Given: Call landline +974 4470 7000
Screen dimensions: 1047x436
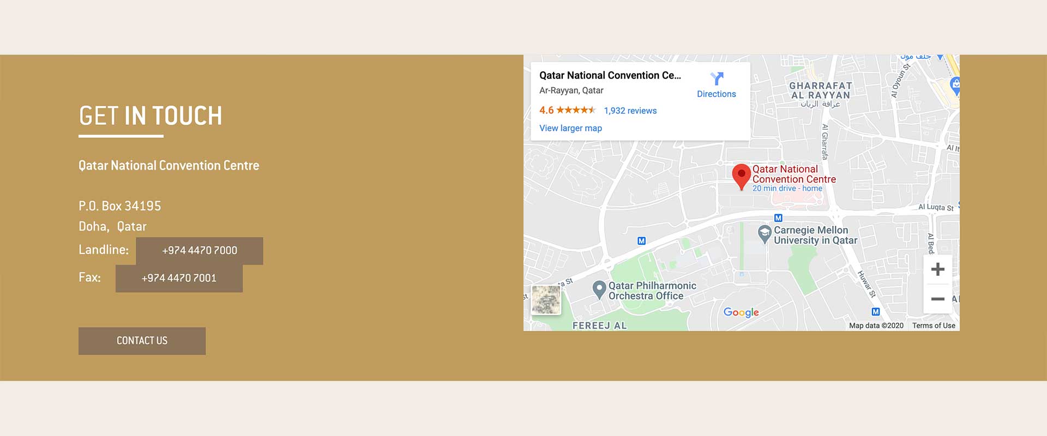Looking at the screenshot, I should pos(200,251).
